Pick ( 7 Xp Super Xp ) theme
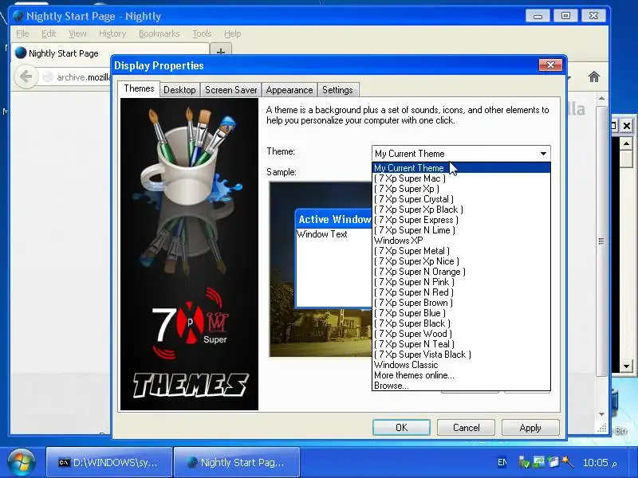 tap(461, 189)
